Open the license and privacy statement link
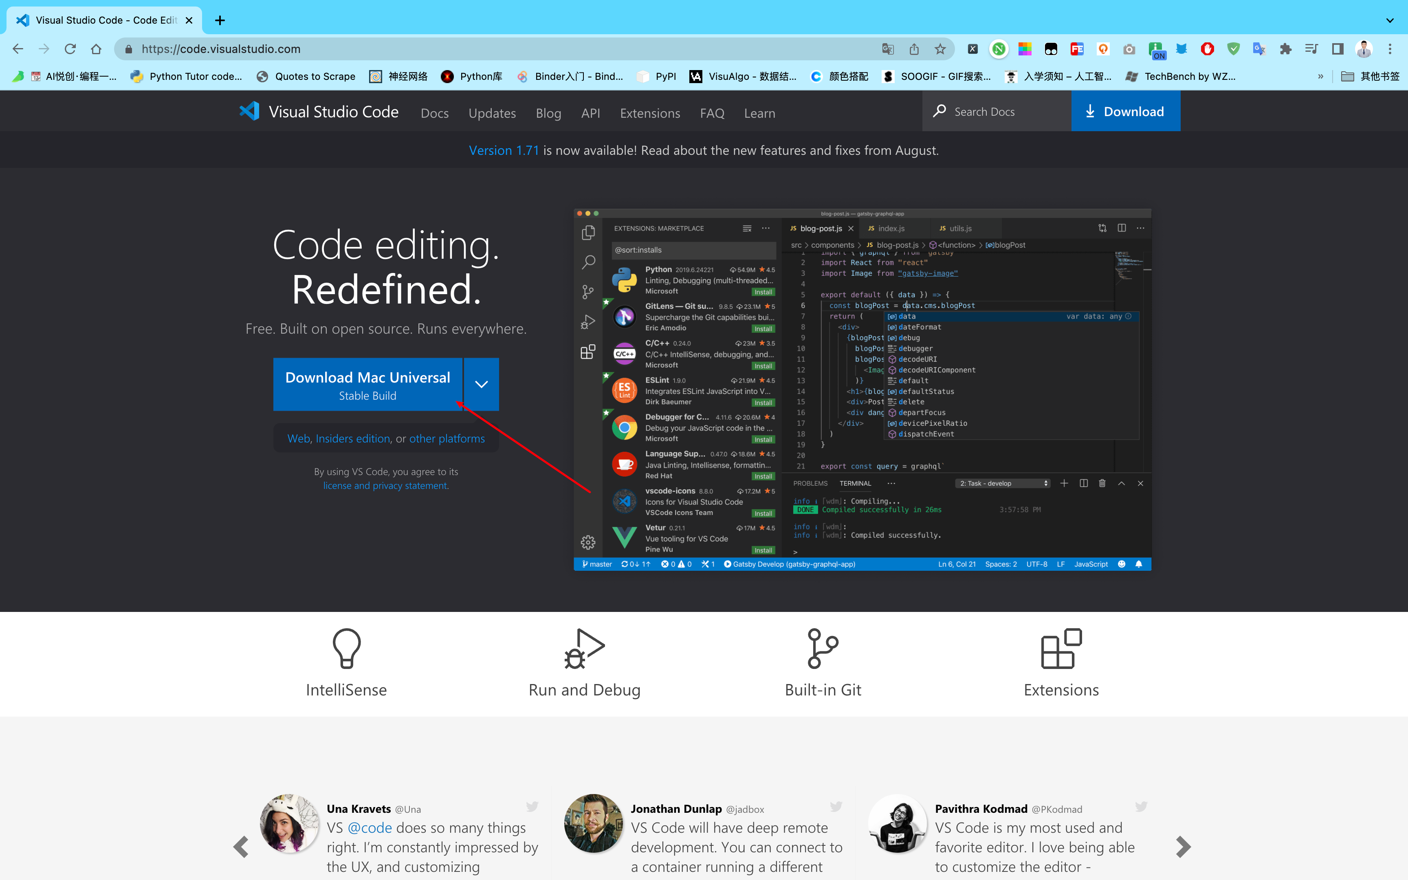This screenshot has width=1408, height=880. click(385, 485)
